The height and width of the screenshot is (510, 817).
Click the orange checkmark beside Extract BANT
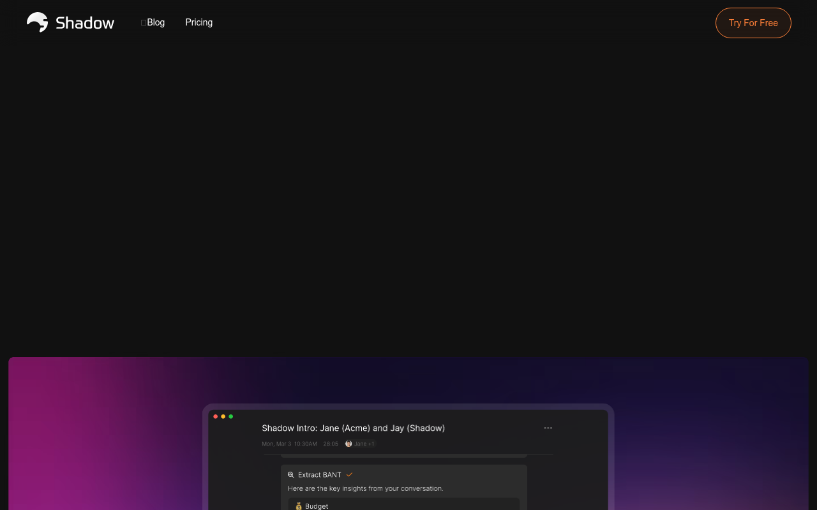point(349,475)
